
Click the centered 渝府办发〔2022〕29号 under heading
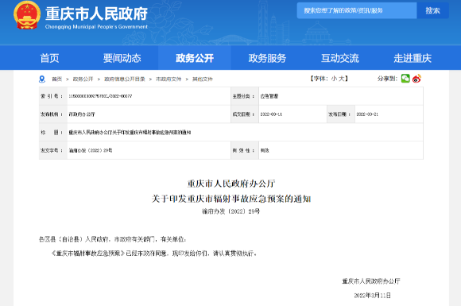pyautogui.click(x=231, y=211)
